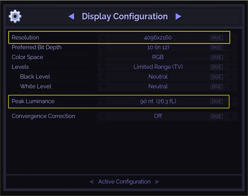248x196 pixels.
Task: Toggle Convergence Correction from Off
Action: pos(158,116)
